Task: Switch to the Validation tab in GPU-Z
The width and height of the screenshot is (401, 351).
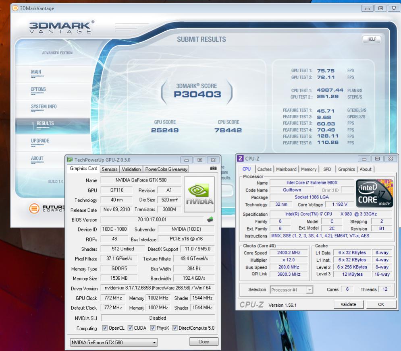Action: point(131,169)
